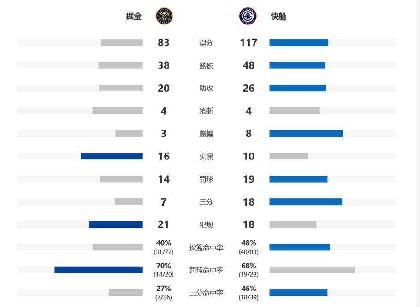Image resolution: width=420 pixels, height=307 pixels.
Task: Click the Clippers 68% free throw bar
Action: pyautogui.click(x=312, y=270)
